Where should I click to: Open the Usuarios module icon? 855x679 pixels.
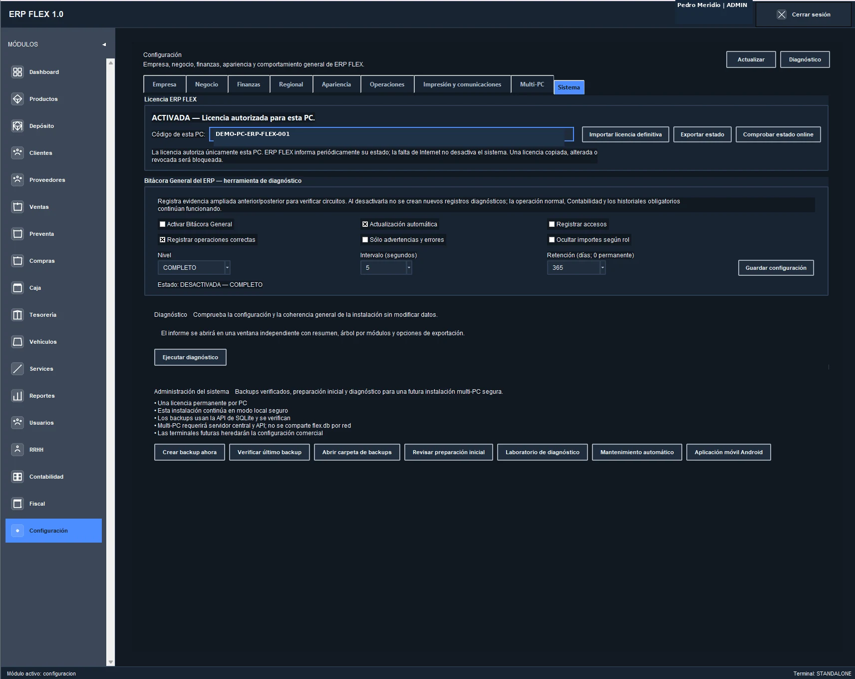17,423
